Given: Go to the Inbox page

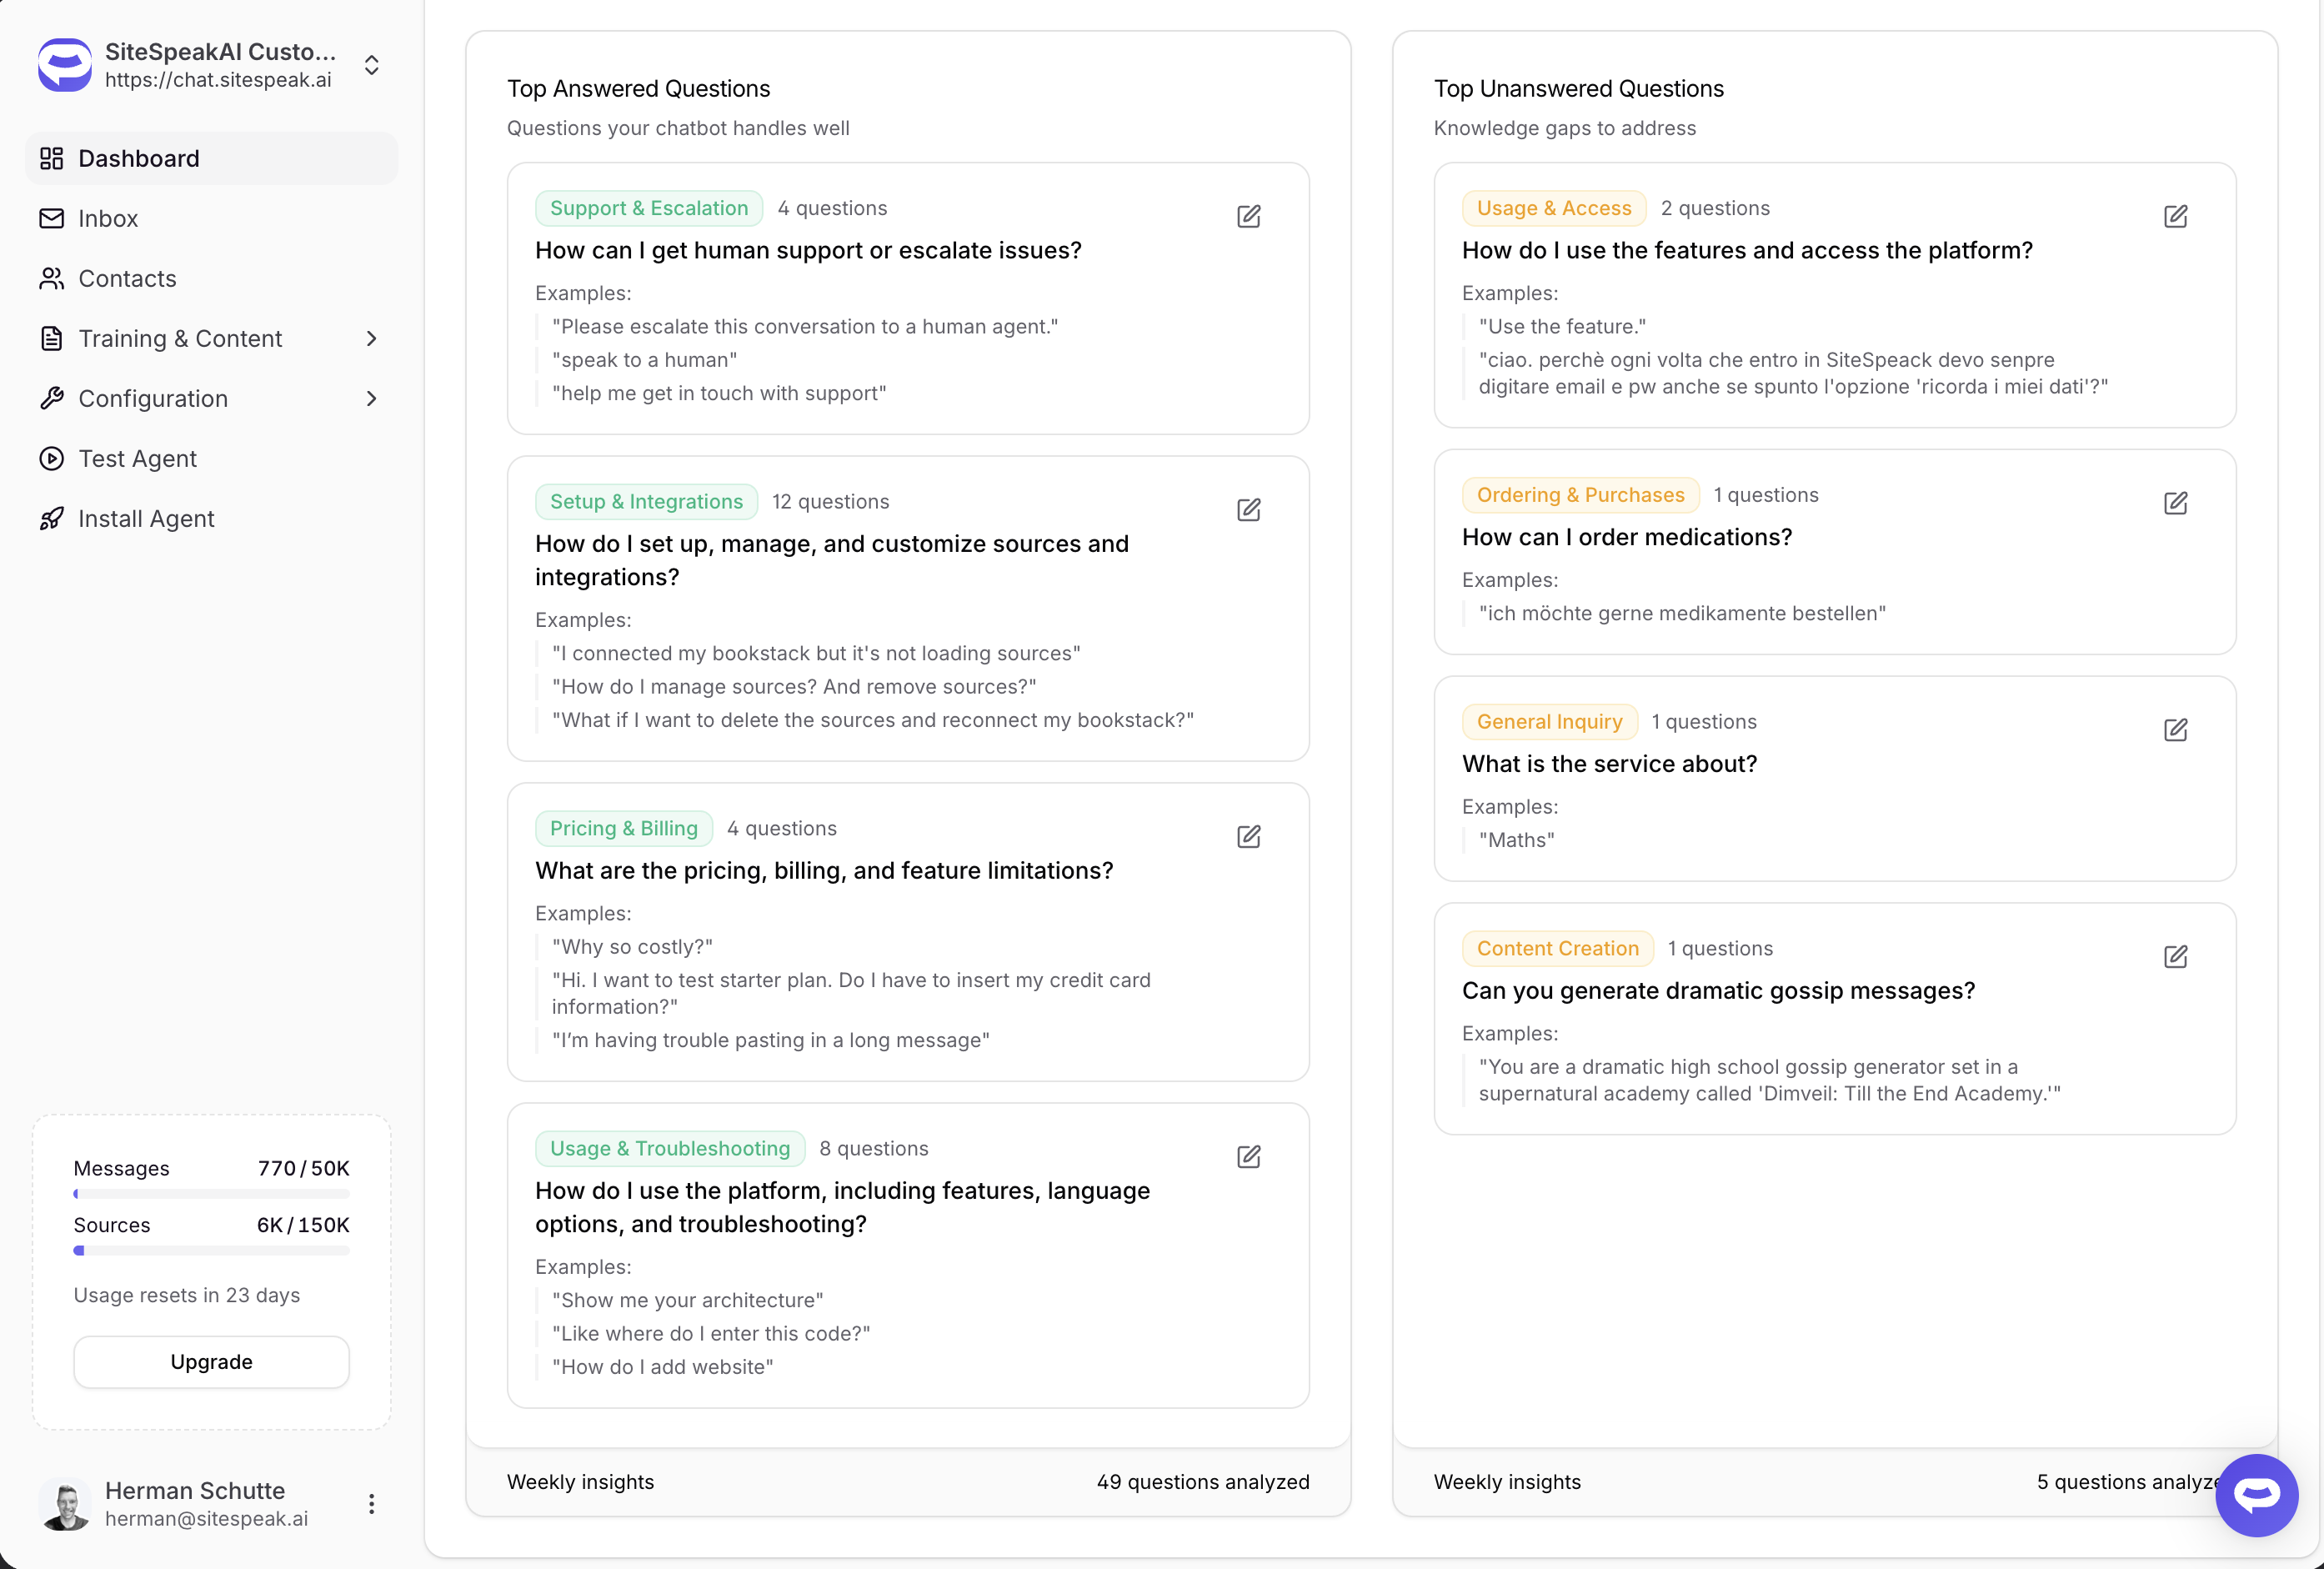Looking at the screenshot, I should point(108,219).
